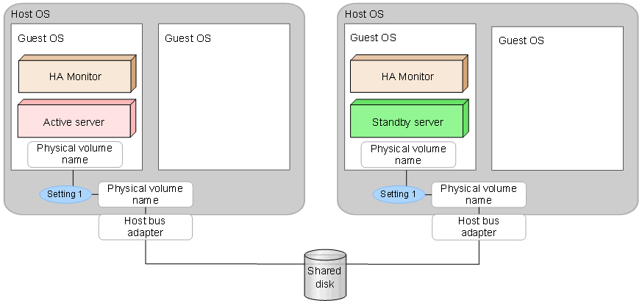Select Physical volume name box under Standby server
This screenshot has width=642, height=306.
[408, 154]
